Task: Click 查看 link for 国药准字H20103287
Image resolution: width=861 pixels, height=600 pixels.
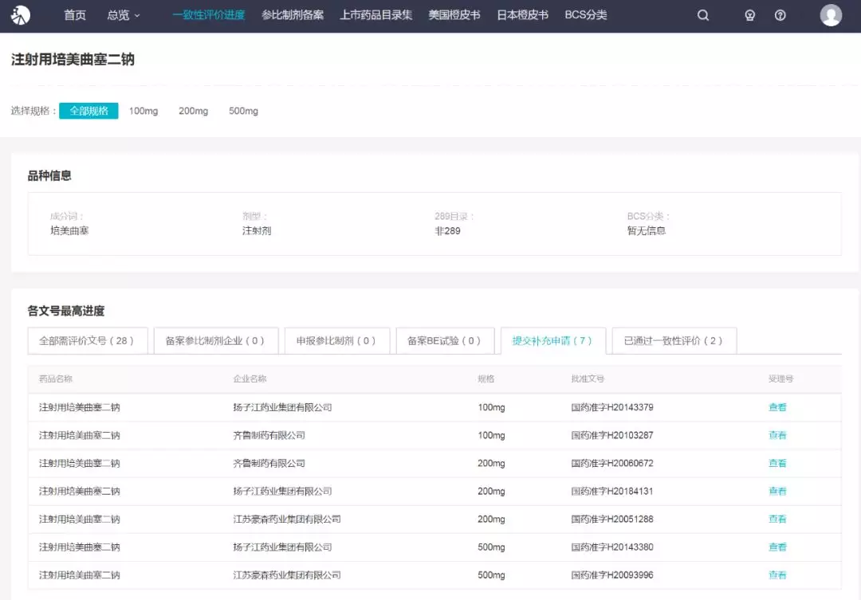Action: 777,435
